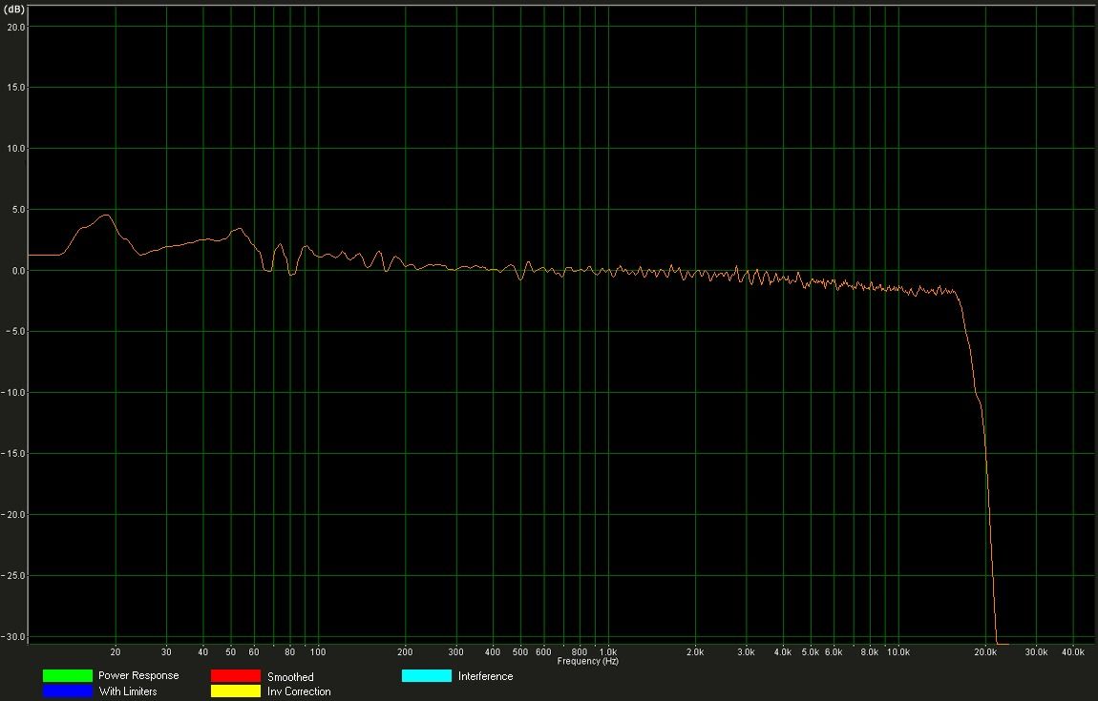Click the 5.0 dB axis value
1098x701 pixels.
coord(18,209)
